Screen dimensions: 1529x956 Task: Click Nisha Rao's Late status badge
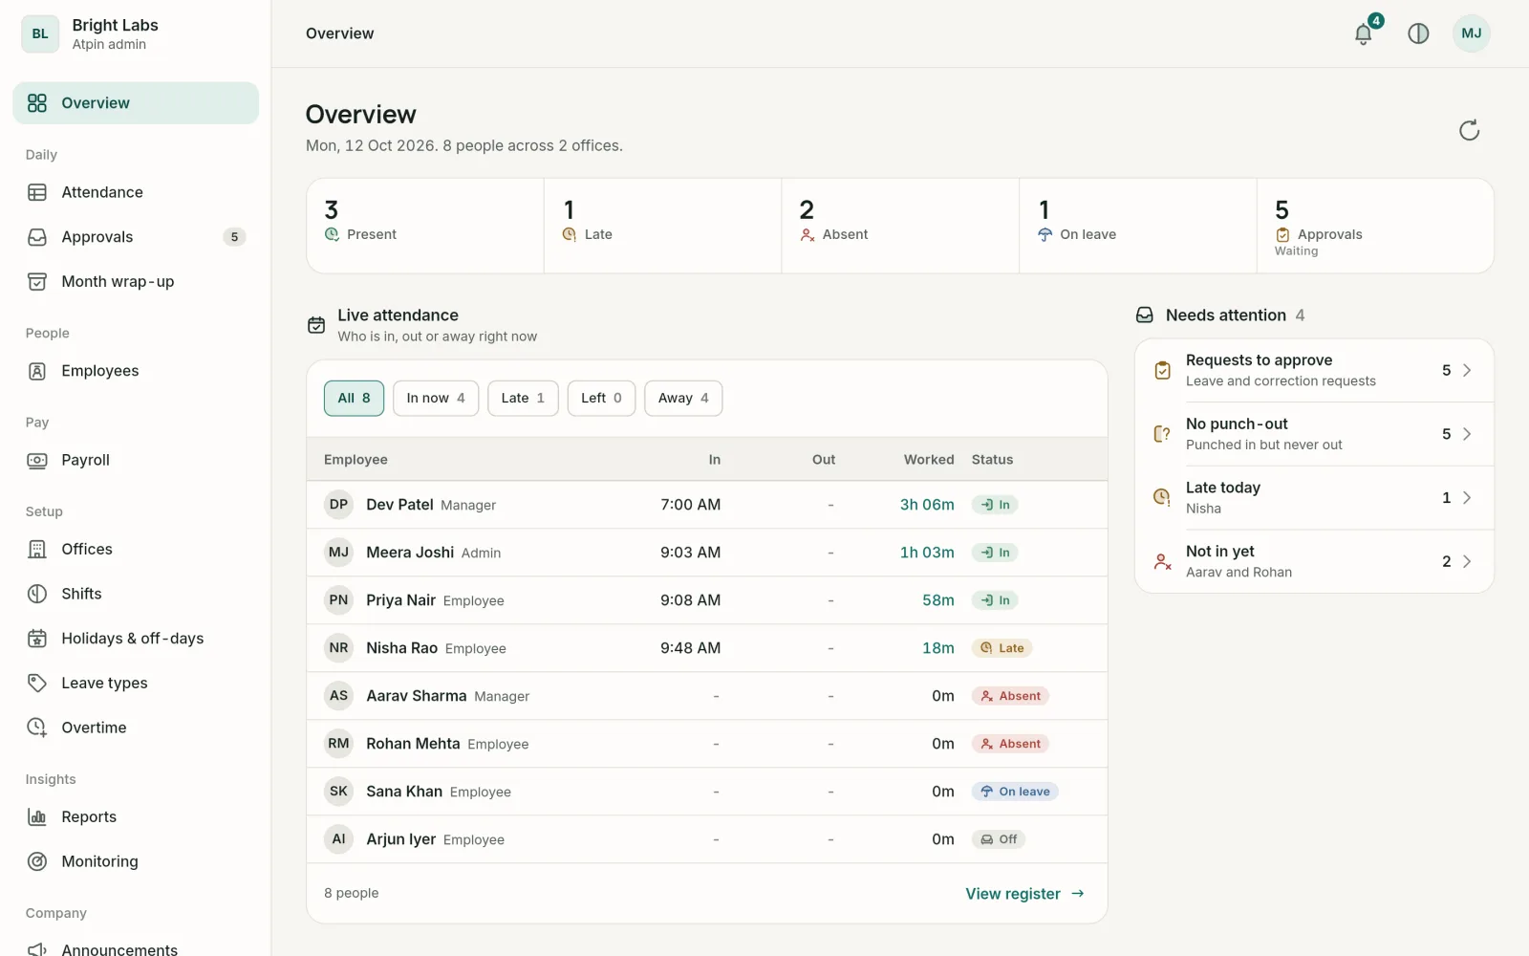point(1001,648)
